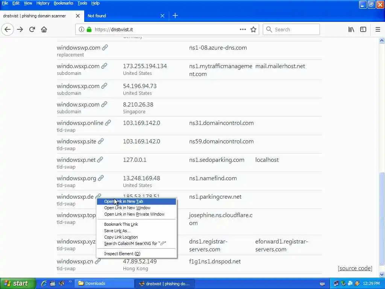Screen dimensions: 385x289
Task: Click the scrollbar up arrow
Action: (382, 41)
